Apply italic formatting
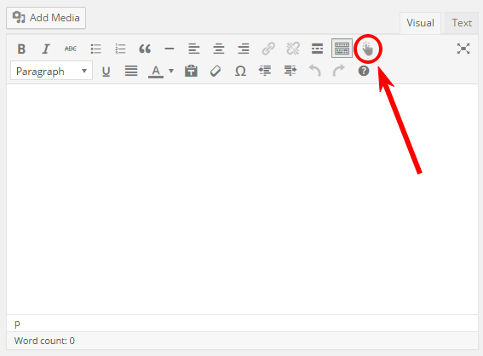This screenshot has height=356, width=483. [46, 49]
